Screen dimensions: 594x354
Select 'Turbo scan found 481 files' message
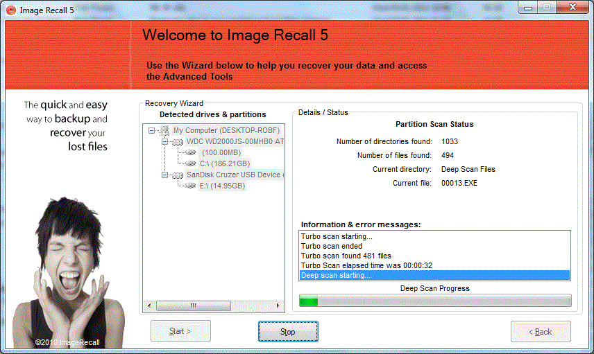[x=434, y=256]
